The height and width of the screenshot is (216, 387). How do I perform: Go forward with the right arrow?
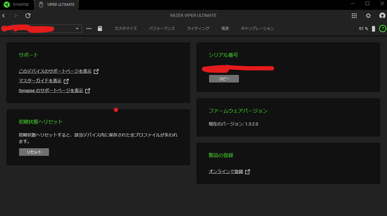(16, 16)
